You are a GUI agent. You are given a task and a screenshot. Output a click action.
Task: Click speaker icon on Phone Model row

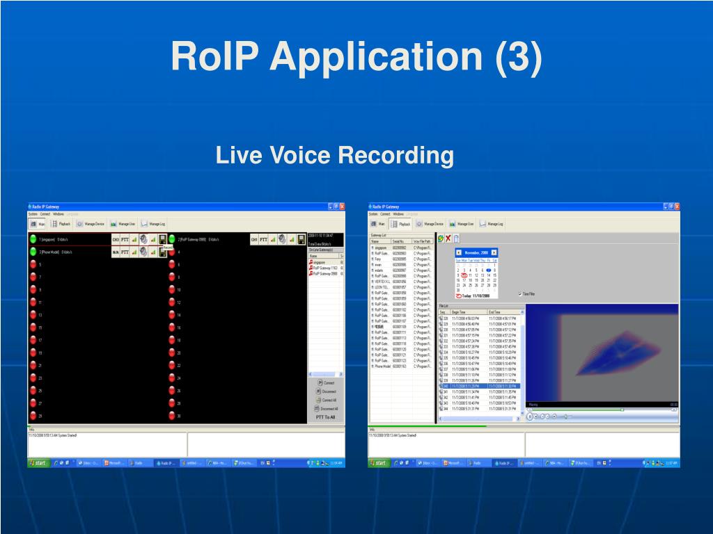143,252
